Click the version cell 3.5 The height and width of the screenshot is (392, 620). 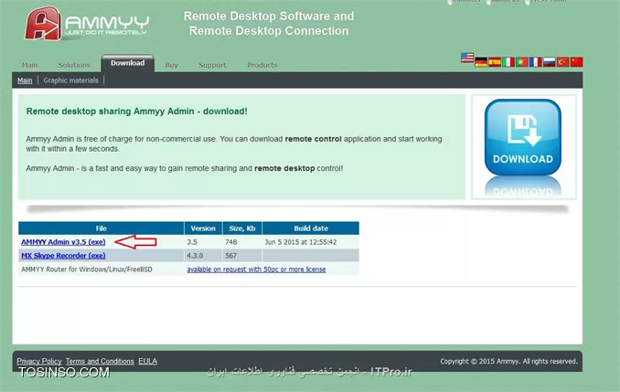pyautogui.click(x=192, y=242)
